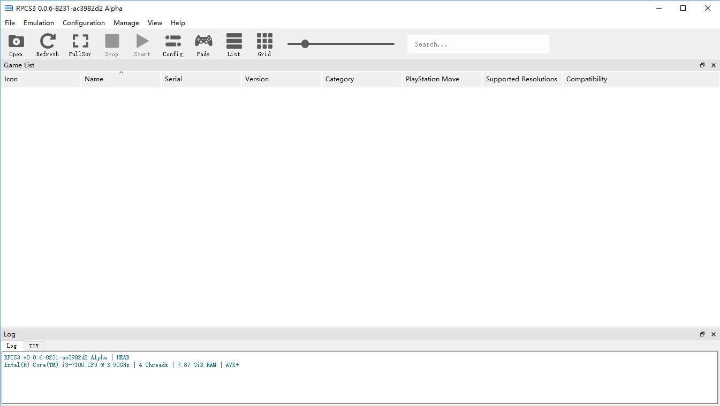The image size is (720, 406).
Task: Sort by the Version column header
Action: coord(282,79)
